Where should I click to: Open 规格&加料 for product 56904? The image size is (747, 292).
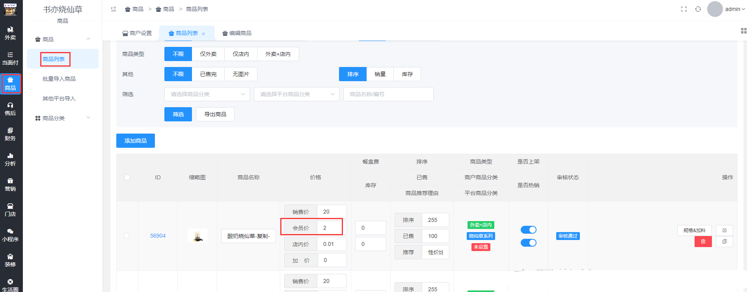point(695,230)
